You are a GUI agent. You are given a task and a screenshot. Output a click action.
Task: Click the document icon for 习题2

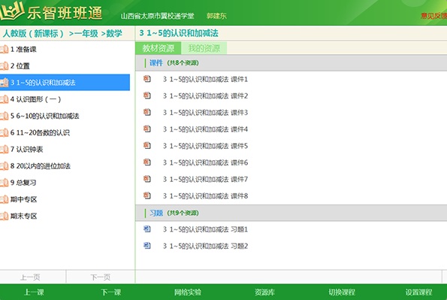coord(146,245)
